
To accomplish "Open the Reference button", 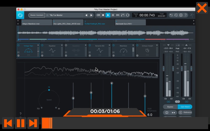I will 185,112.
